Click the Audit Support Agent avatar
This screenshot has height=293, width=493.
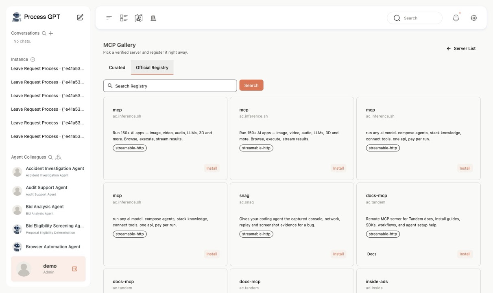click(x=17, y=191)
